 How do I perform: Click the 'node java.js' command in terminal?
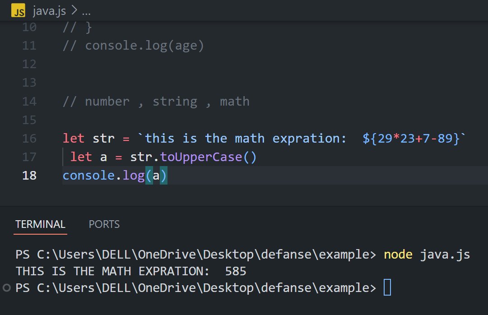click(x=427, y=255)
